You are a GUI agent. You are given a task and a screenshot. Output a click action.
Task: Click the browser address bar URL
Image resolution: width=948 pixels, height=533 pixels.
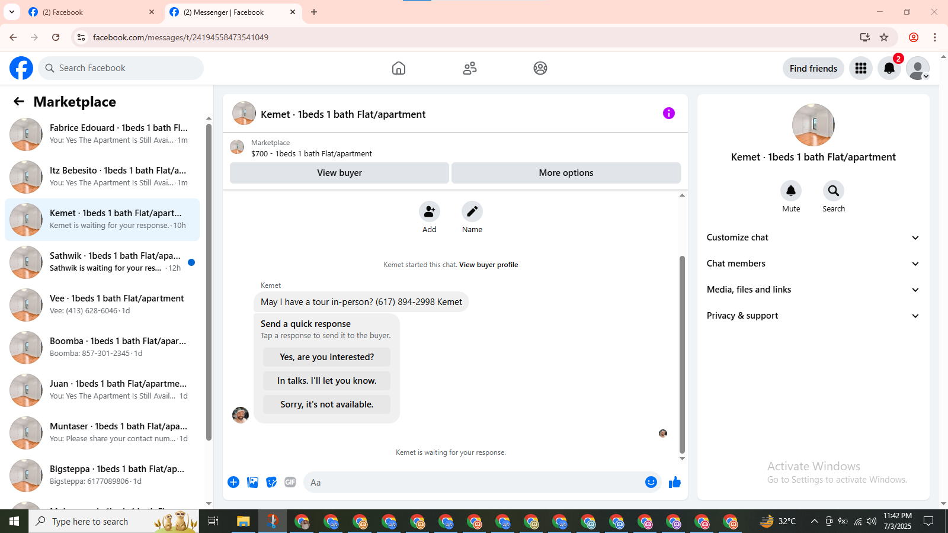point(180,37)
